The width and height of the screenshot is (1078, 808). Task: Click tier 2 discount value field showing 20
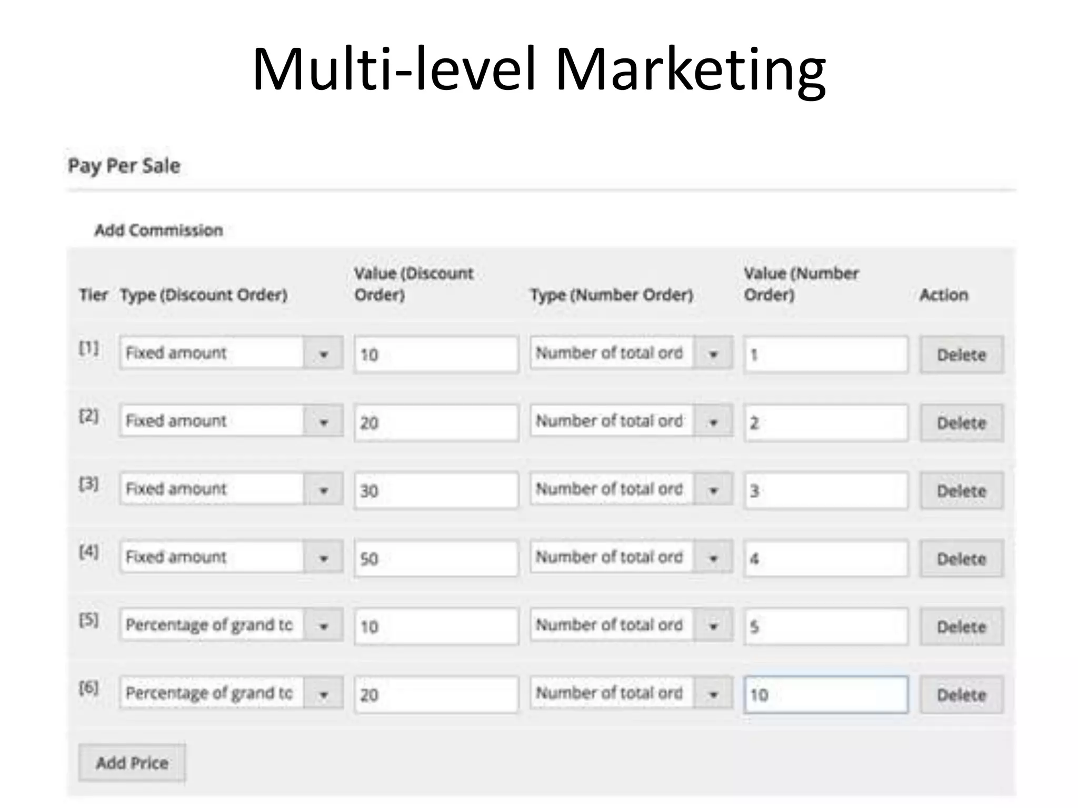(x=436, y=422)
